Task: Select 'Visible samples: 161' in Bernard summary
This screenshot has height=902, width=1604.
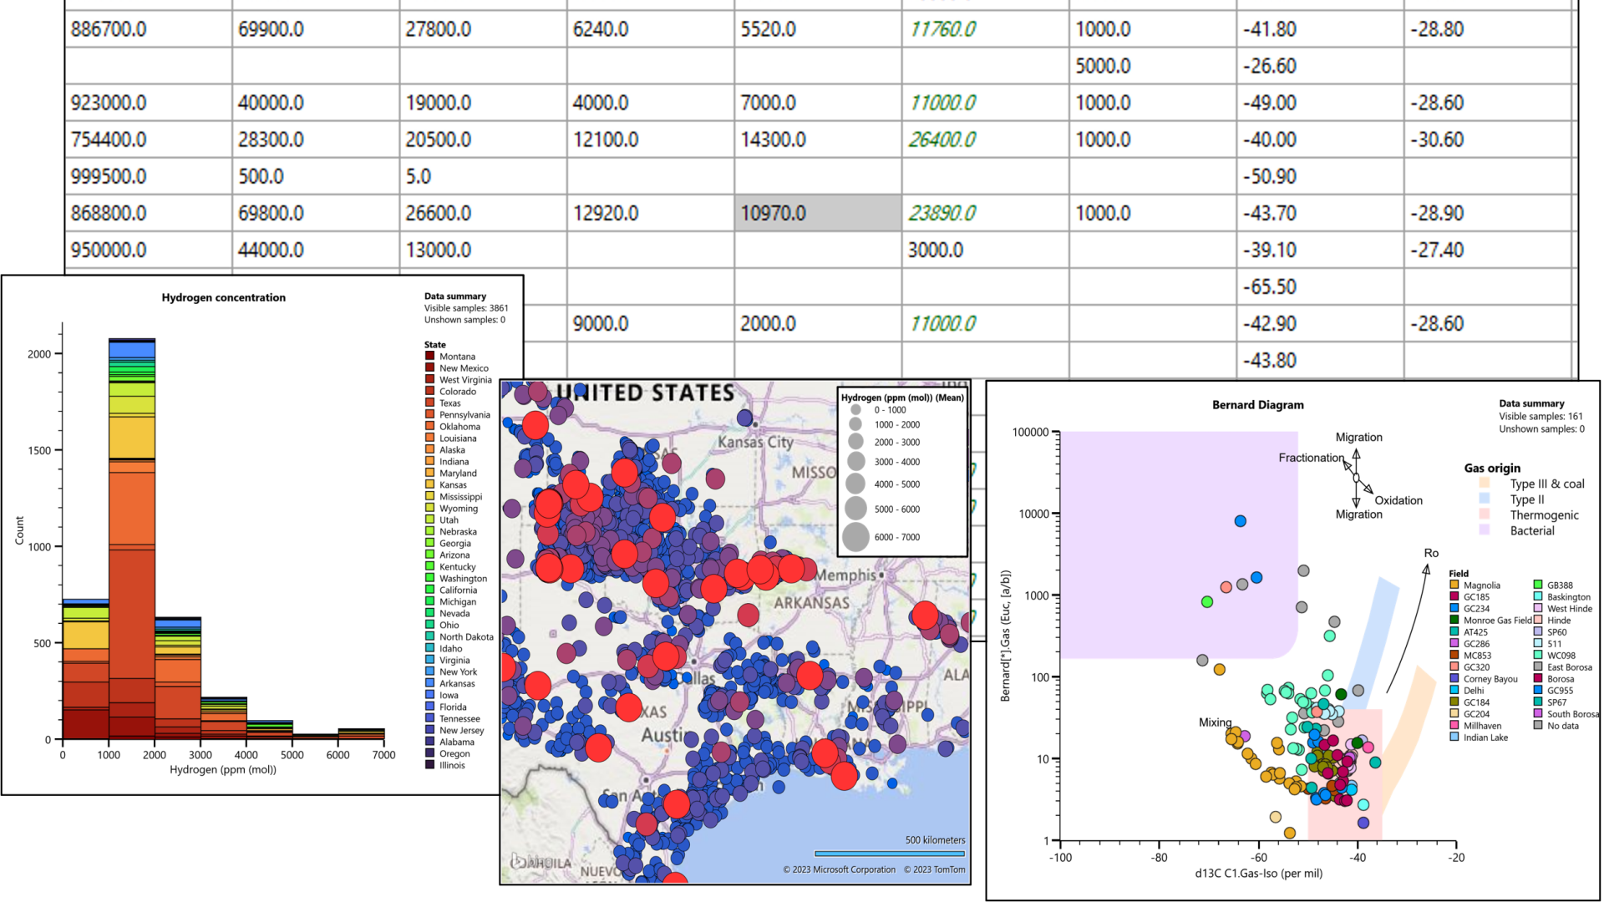Action: pyautogui.click(x=1541, y=416)
